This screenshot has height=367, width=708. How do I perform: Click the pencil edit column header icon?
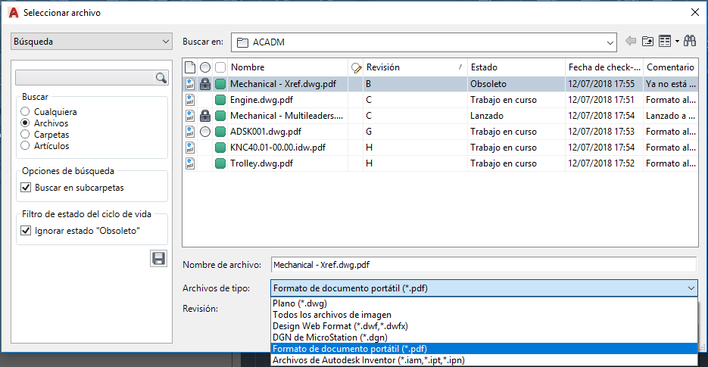coord(356,67)
